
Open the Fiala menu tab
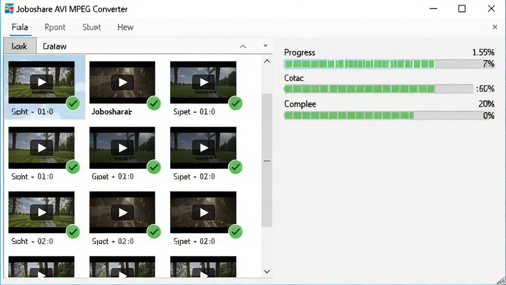pos(20,27)
